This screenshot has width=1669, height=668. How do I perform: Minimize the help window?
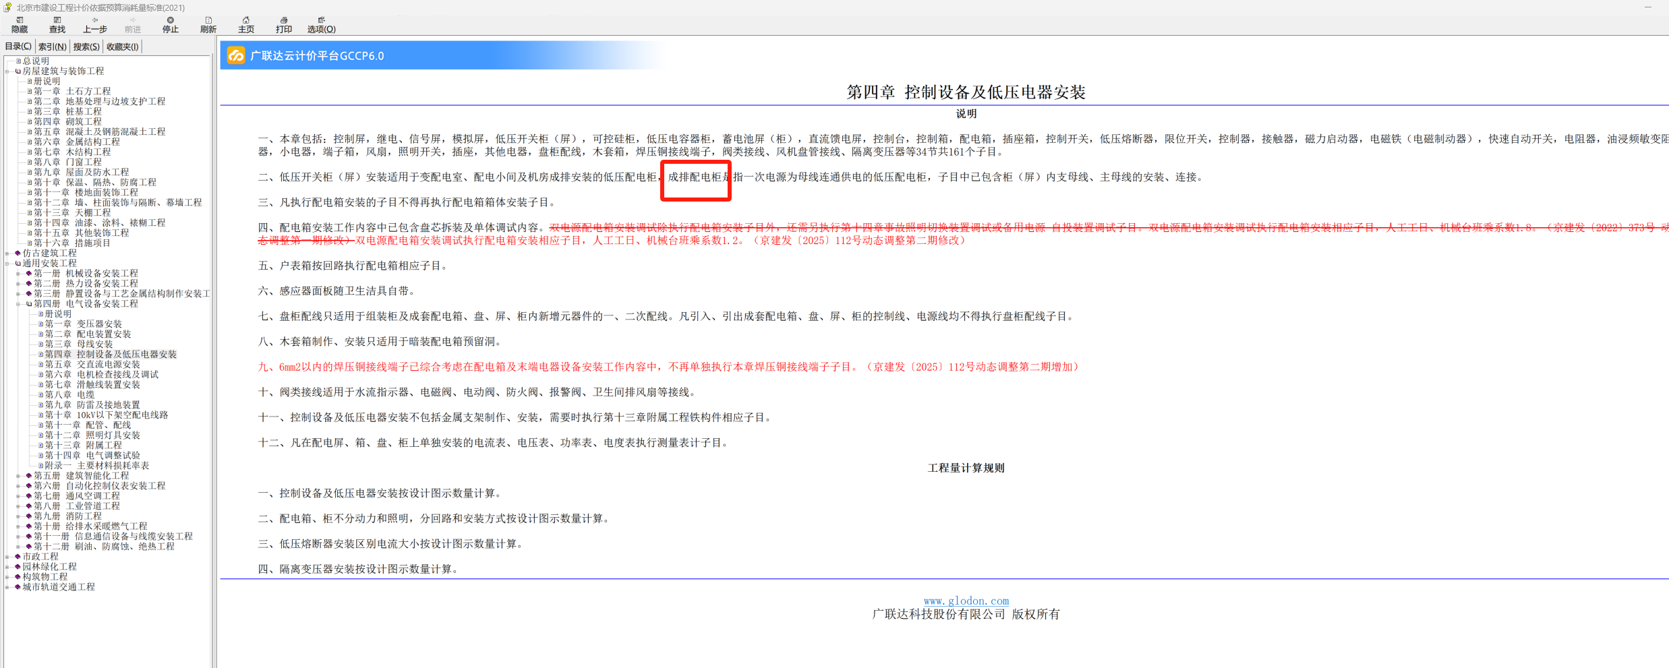coord(1648,7)
